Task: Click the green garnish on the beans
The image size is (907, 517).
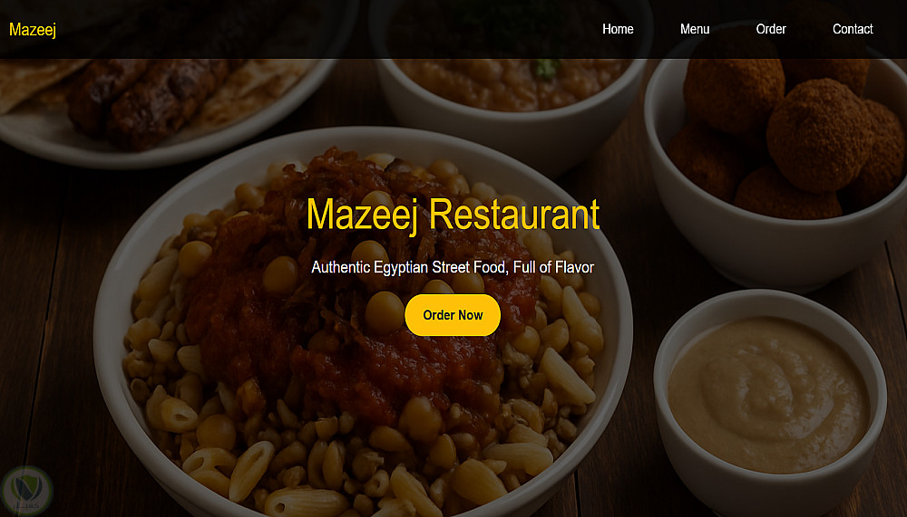Action: tap(545, 69)
